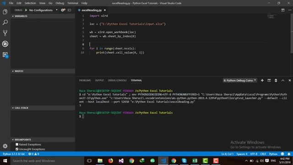The image size is (293, 165).
Task: Open the Go menu
Action: click(50, 3)
